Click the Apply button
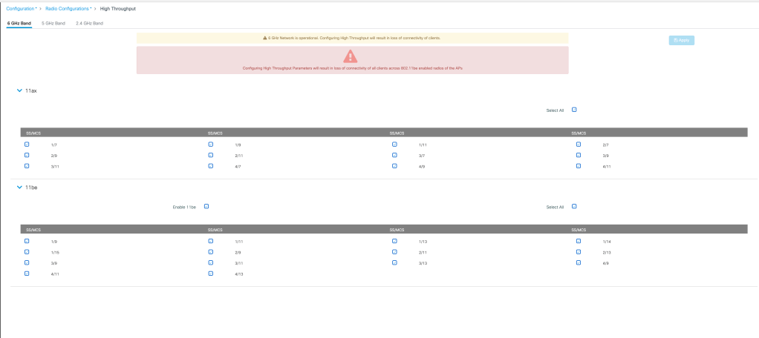759x338 pixels. [x=681, y=40]
